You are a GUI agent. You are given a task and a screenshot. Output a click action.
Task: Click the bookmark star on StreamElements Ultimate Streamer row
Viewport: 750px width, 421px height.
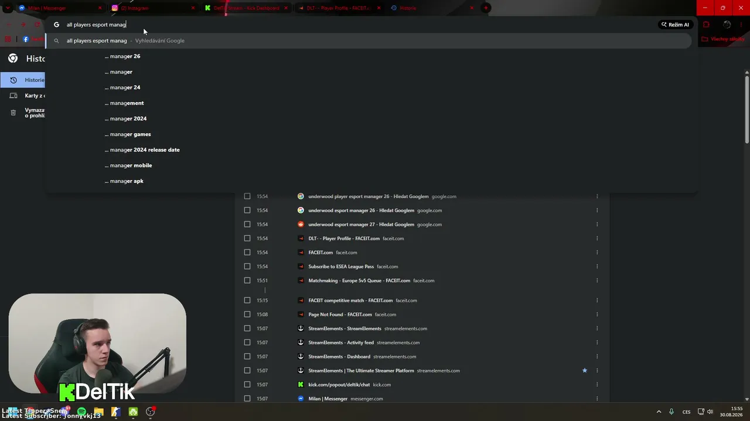(x=584, y=371)
